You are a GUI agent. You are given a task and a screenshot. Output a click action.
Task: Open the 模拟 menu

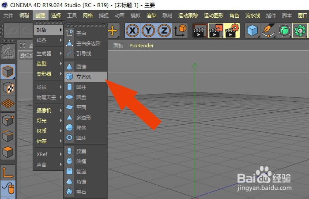point(136,15)
